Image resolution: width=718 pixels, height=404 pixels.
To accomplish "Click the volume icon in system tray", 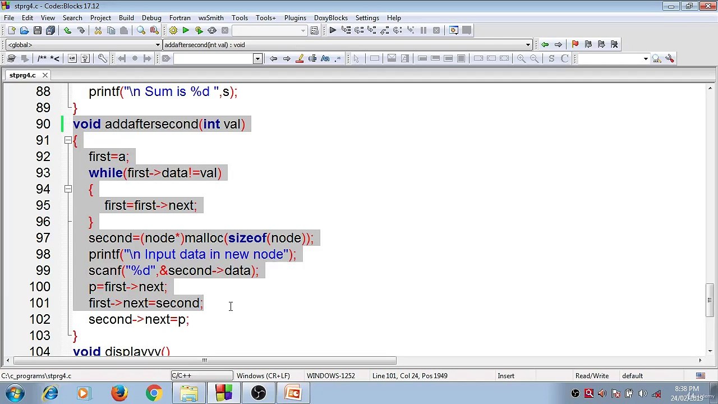I will pyautogui.click(x=642, y=393).
